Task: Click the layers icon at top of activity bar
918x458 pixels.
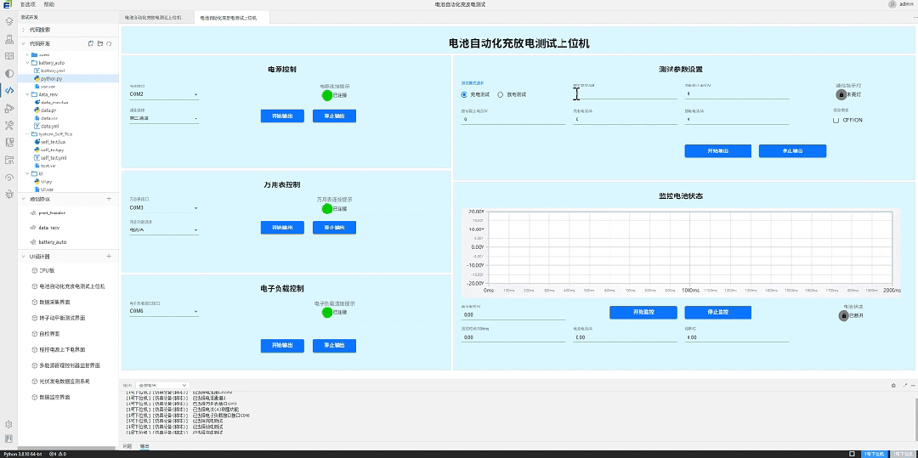Action: click(8, 22)
